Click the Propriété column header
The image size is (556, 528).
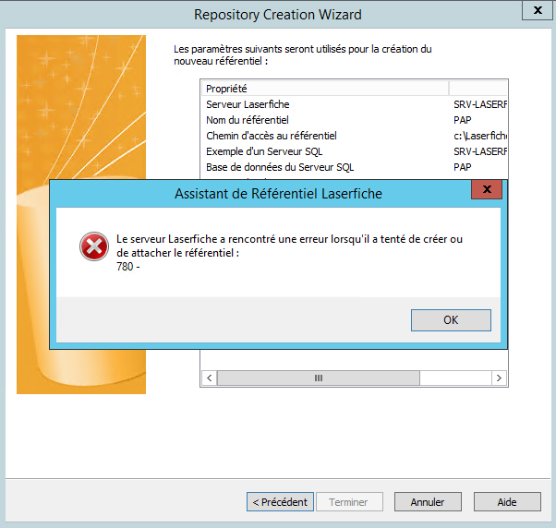tap(325, 89)
